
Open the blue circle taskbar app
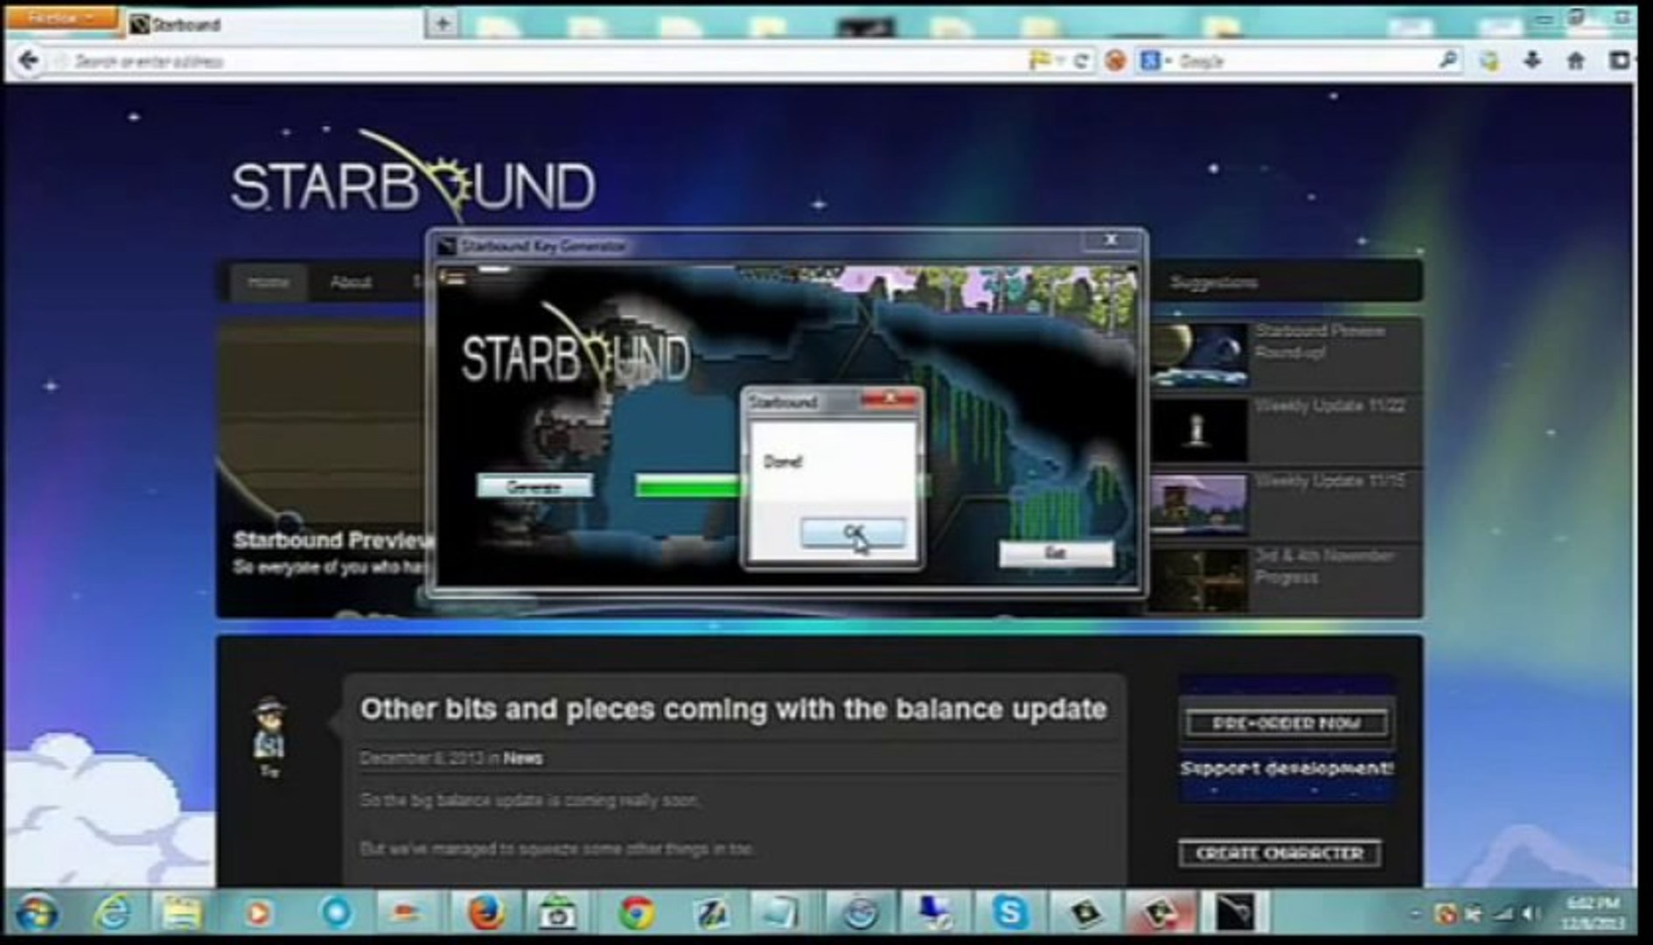[335, 913]
